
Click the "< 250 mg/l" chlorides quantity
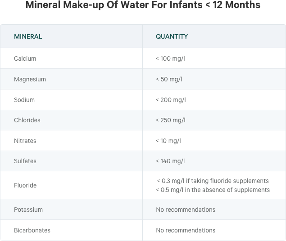tap(171, 120)
